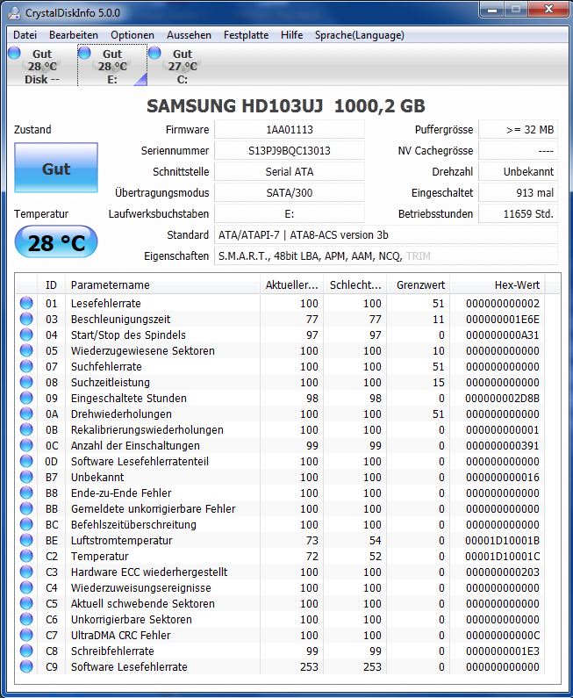
Task: Click the Eigenschaften field listing S.M.A.R.T.
Action: click(386, 256)
